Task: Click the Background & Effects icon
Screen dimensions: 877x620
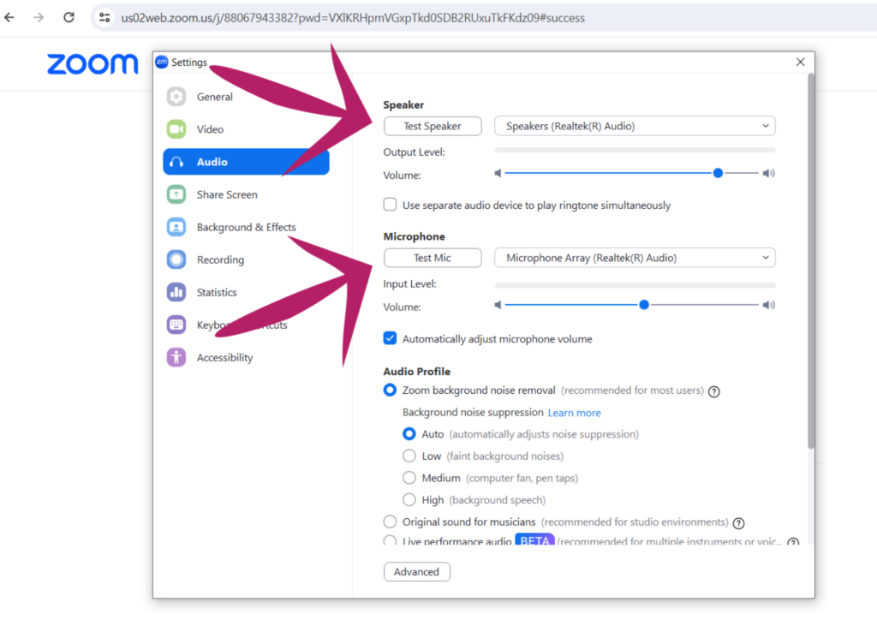Action: click(x=176, y=227)
